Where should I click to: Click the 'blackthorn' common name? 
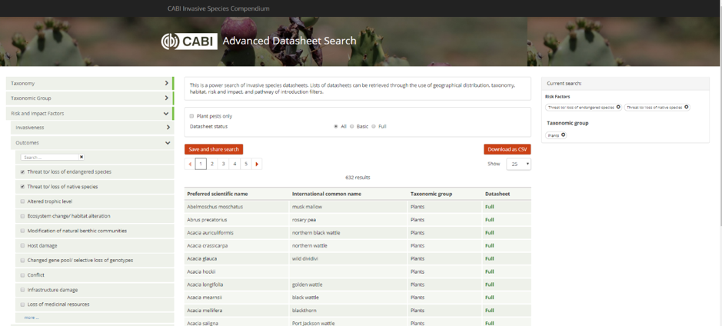304,310
